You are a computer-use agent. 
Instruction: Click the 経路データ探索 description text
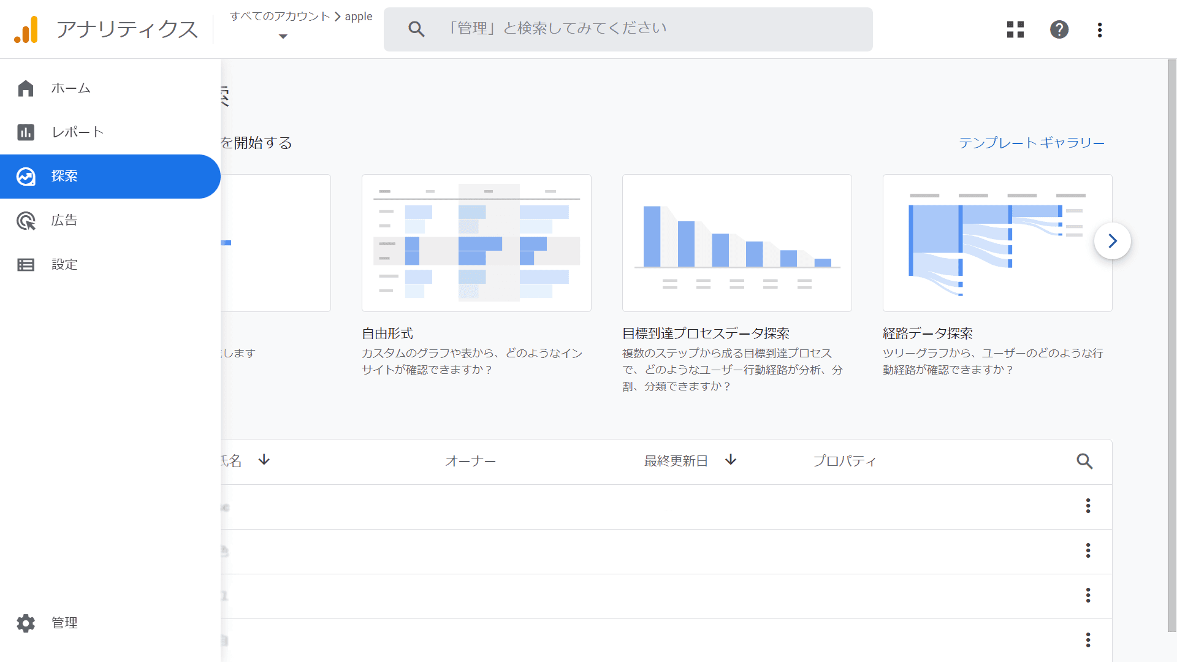992,362
